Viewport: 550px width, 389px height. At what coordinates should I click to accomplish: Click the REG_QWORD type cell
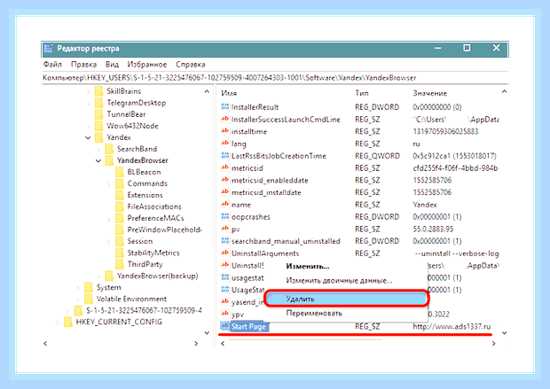377,156
